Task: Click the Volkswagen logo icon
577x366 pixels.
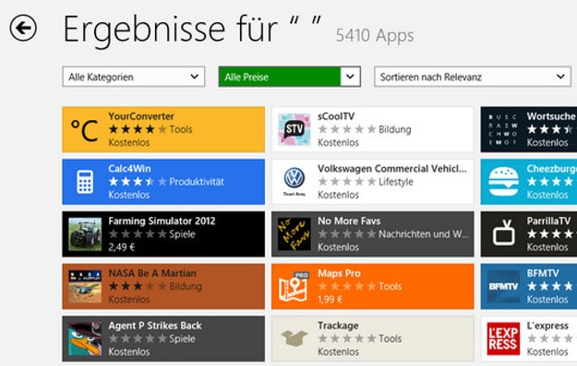Action: point(294,178)
